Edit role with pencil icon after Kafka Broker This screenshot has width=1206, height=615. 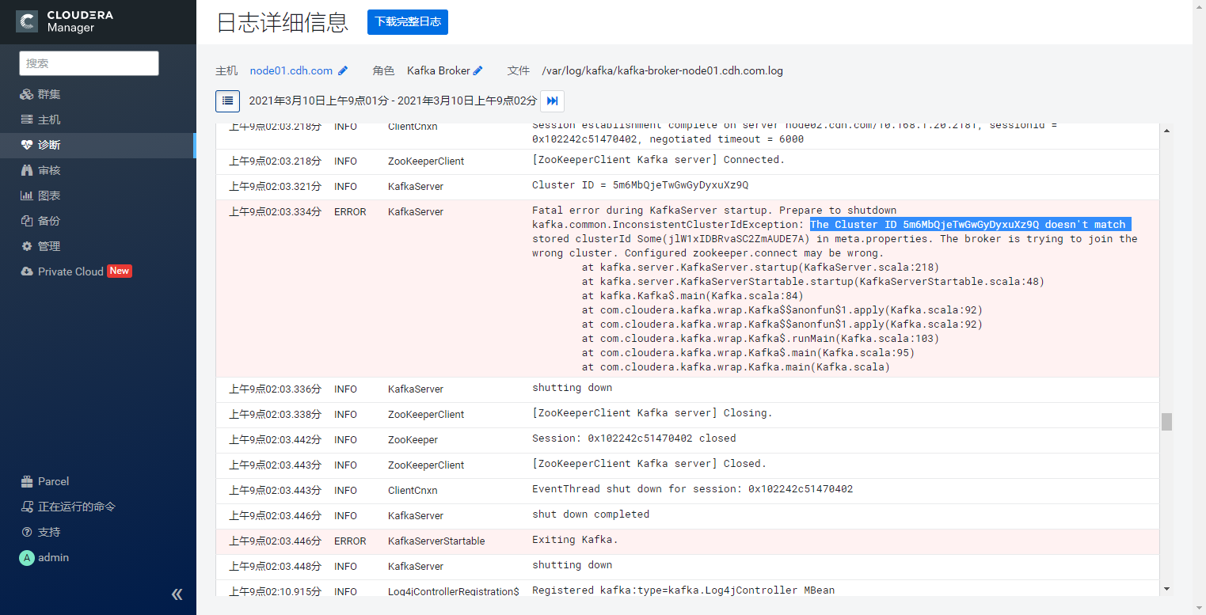click(x=478, y=70)
